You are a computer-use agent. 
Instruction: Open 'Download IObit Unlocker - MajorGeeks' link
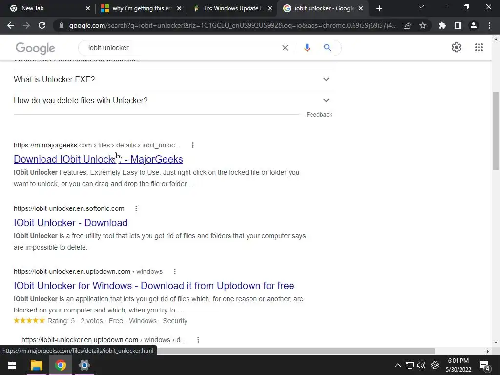point(98,159)
